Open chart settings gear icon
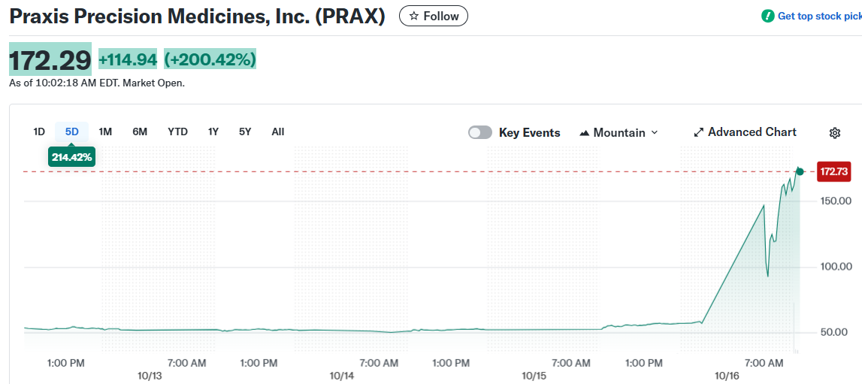This screenshot has width=862, height=384. pyautogui.click(x=834, y=133)
